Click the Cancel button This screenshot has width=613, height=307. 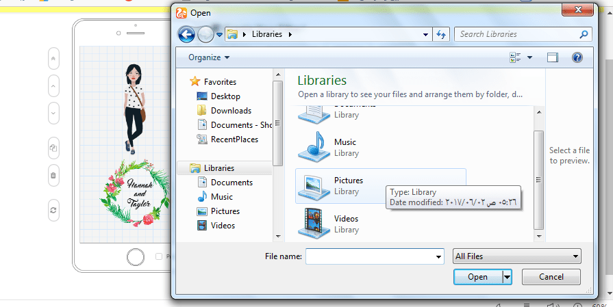tap(551, 277)
